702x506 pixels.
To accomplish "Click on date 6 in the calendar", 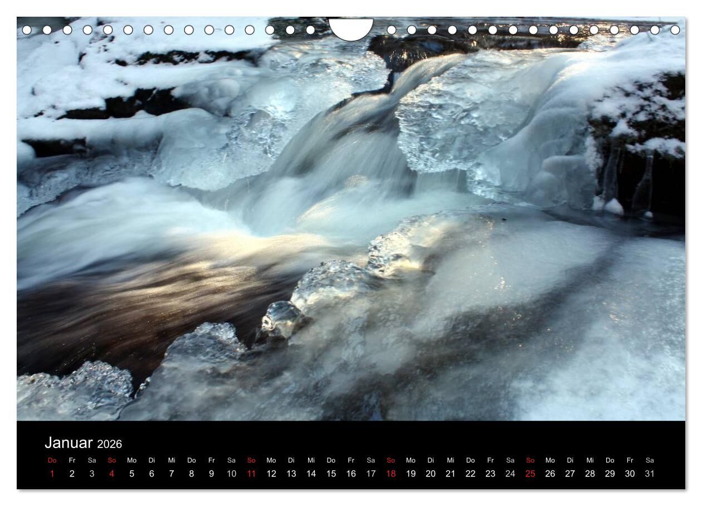I will [x=152, y=474].
